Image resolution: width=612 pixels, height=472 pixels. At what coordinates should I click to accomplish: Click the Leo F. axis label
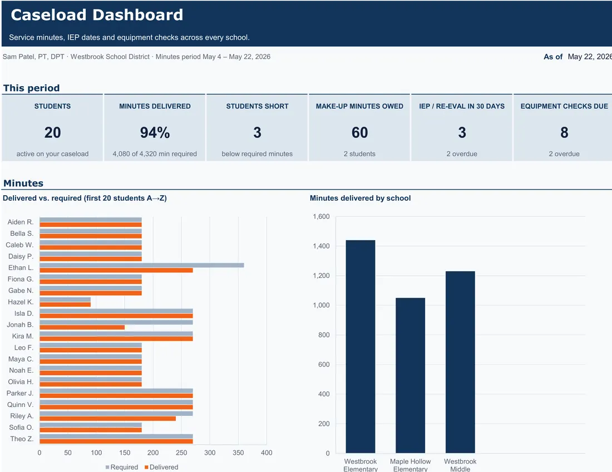pyautogui.click(x=24, y=347)
